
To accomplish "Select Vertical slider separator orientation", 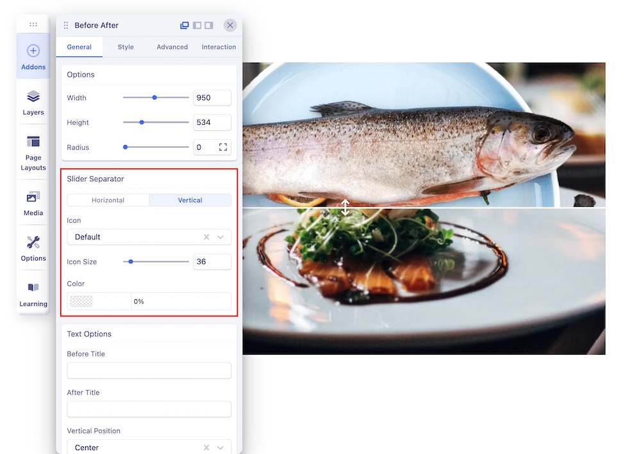I will 190,200.
